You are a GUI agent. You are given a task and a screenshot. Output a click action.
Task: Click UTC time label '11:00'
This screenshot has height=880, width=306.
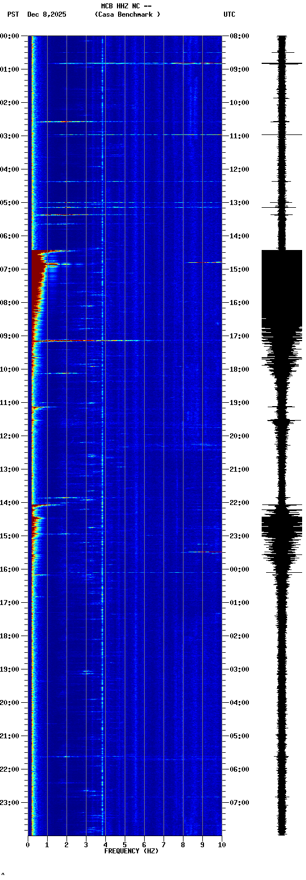239,136
